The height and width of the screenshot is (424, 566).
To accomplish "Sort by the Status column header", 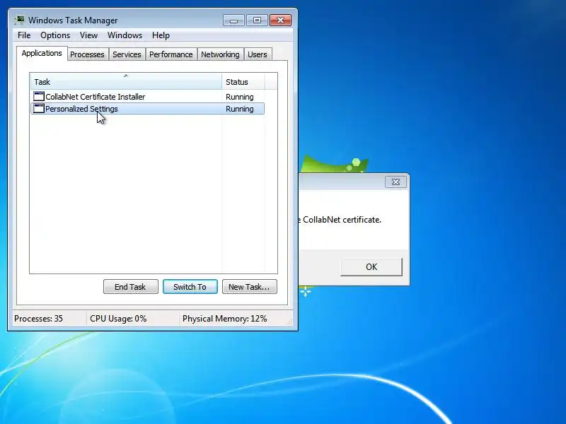I will tap(243, 82).
